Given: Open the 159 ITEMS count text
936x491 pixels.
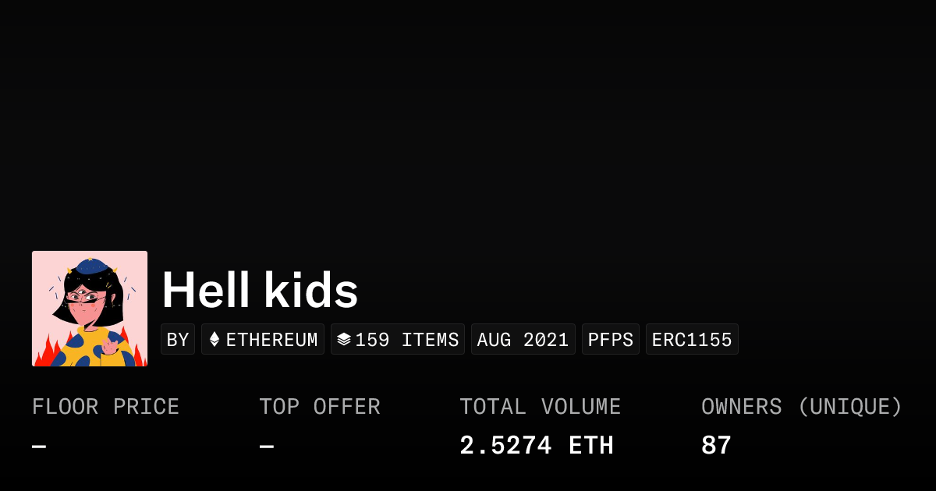Looking at the screenshot, I should (x=407, y=340).
